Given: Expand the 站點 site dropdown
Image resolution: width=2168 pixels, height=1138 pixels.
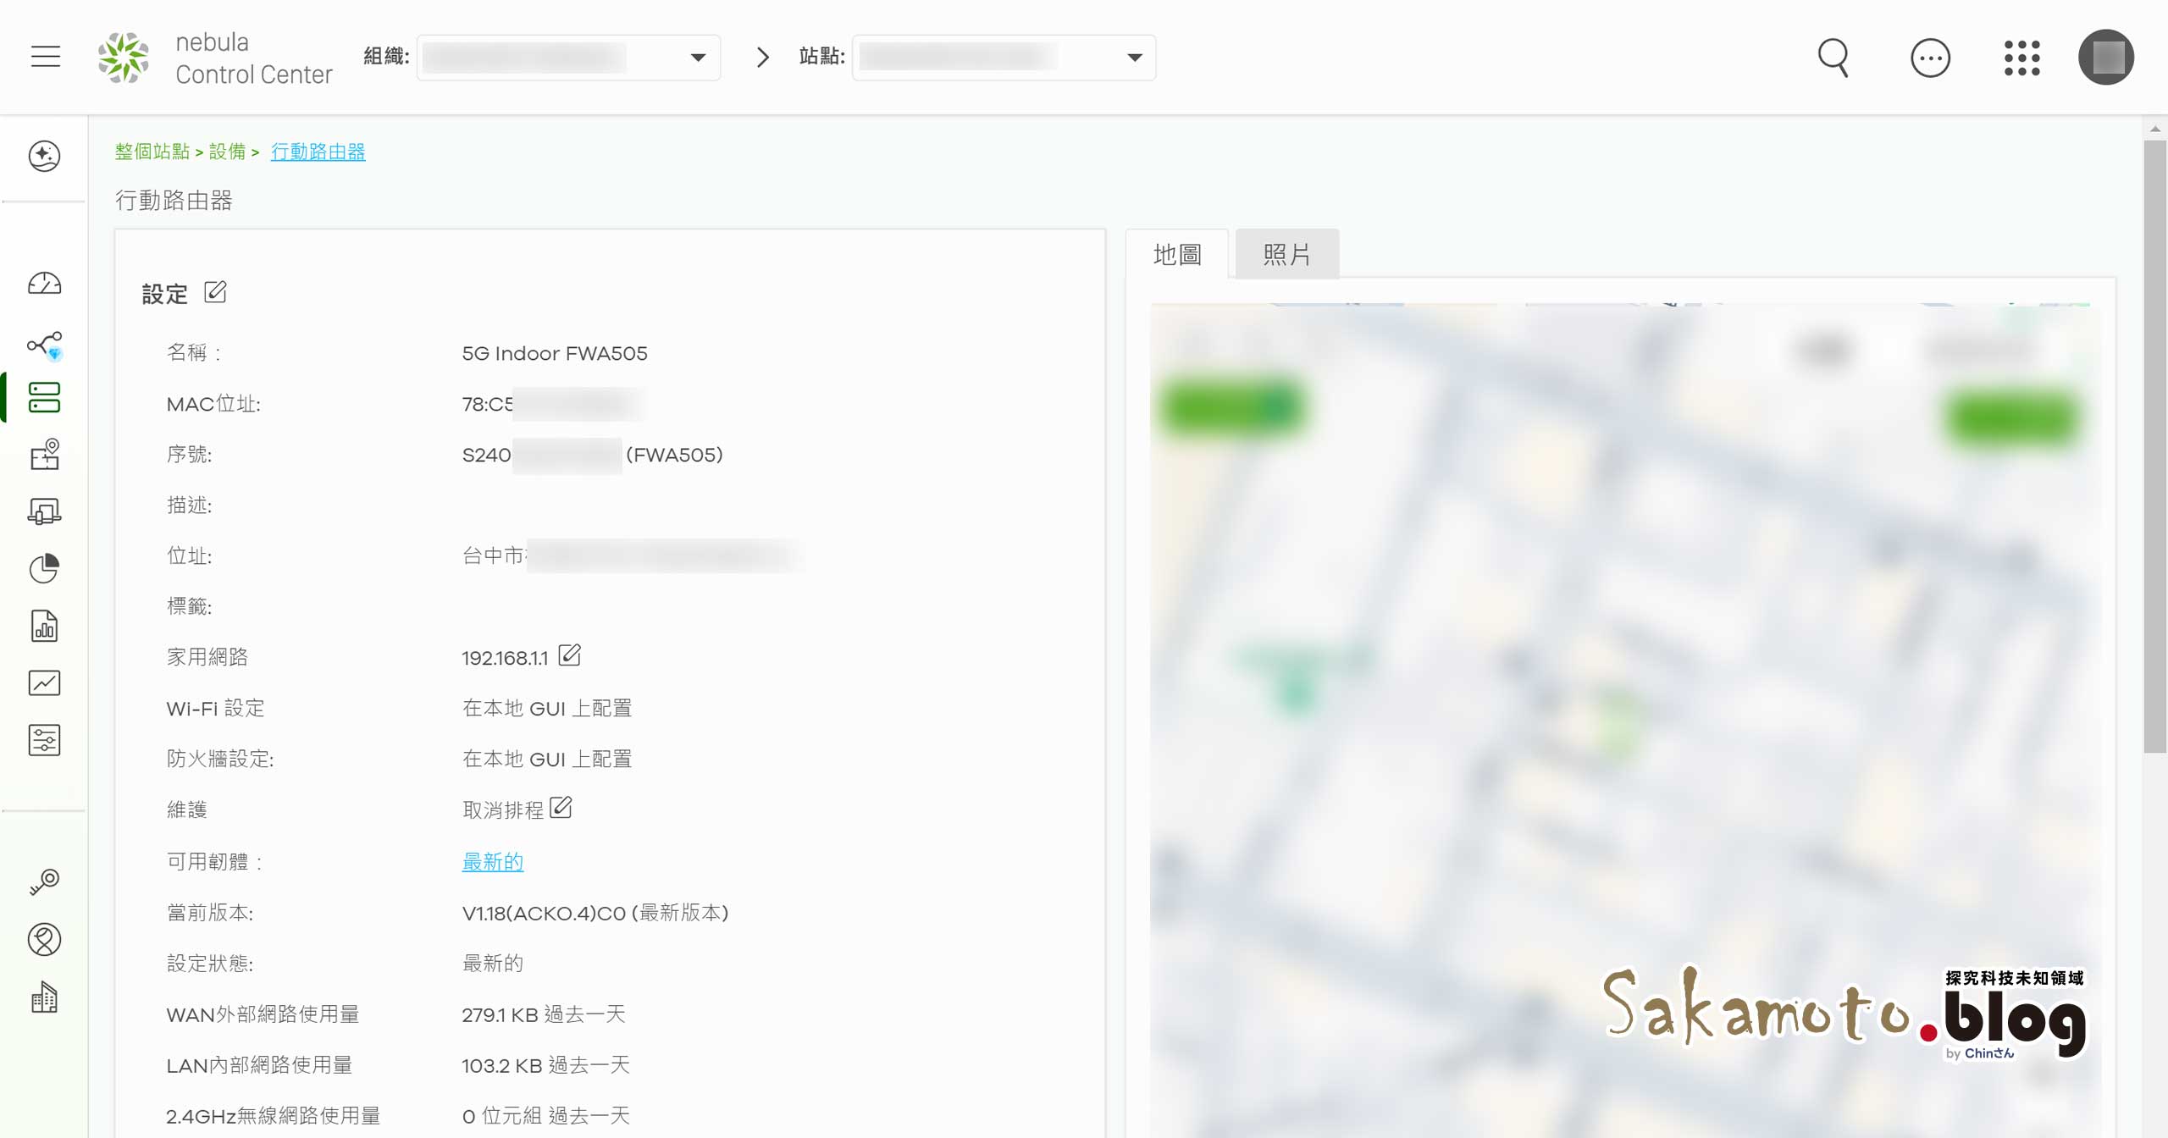Looking at the screenshot, I should (x=1004, y=58).
